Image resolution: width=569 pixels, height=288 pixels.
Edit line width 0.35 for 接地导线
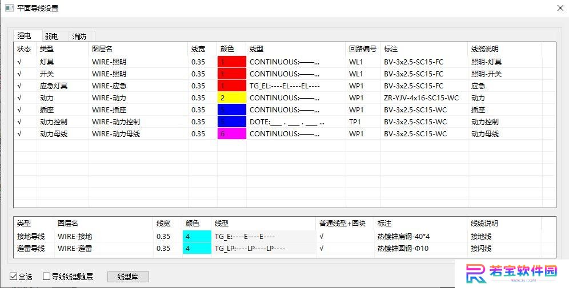(163, 237)
